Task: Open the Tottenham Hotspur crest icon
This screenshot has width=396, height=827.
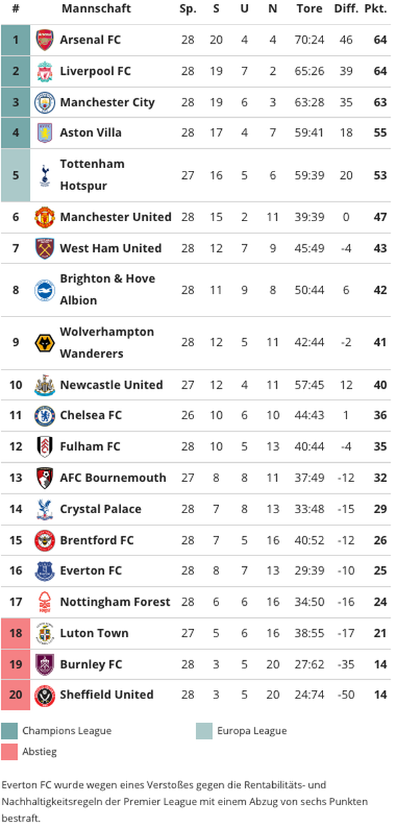Action: (44, 175)
